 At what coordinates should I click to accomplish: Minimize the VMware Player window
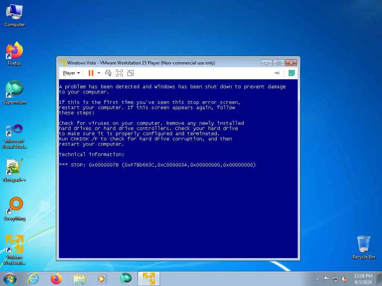click(x=266, y=63)
